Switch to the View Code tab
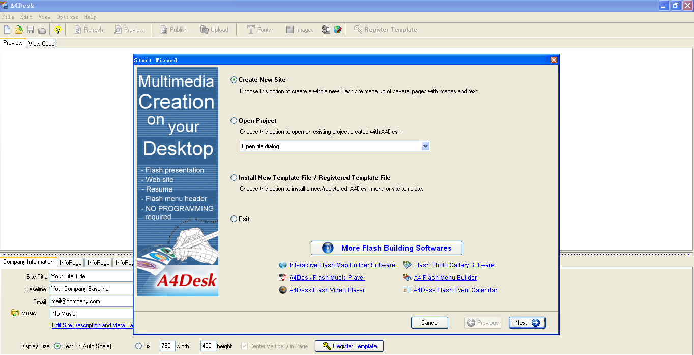The width and height of the screenshot is (694, 355). (41, 44)
